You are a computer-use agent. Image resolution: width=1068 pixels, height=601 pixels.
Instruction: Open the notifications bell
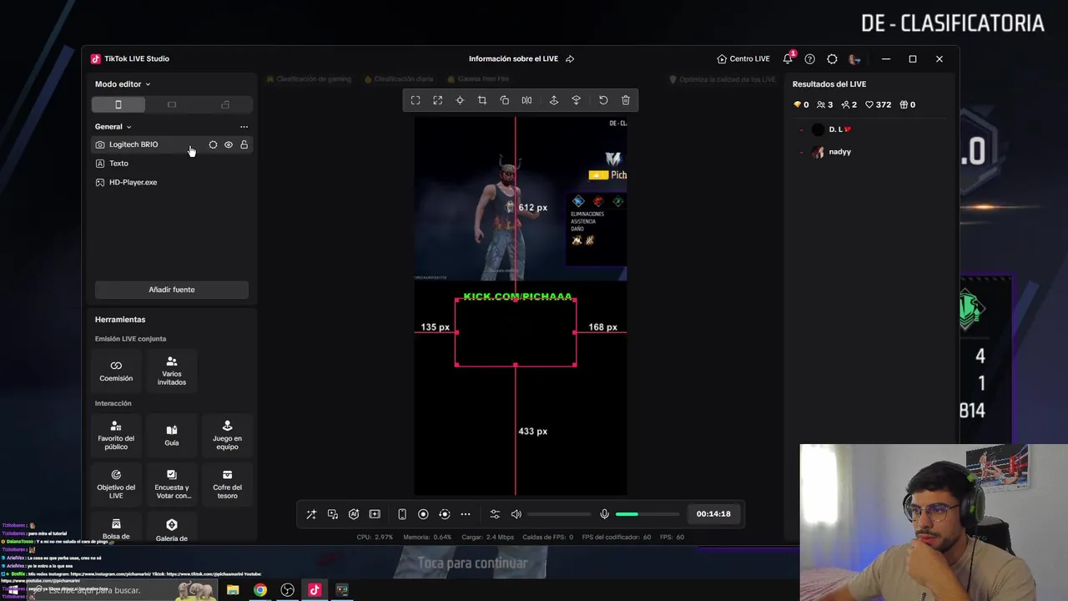tap(788, 59)
